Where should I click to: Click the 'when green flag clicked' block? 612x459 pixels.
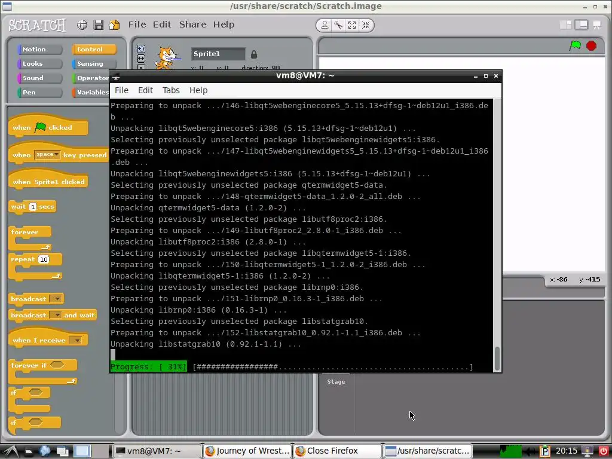point(48,127)
